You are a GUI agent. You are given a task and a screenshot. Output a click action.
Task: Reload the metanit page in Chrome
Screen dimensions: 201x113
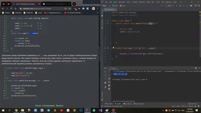coord(11,8)
